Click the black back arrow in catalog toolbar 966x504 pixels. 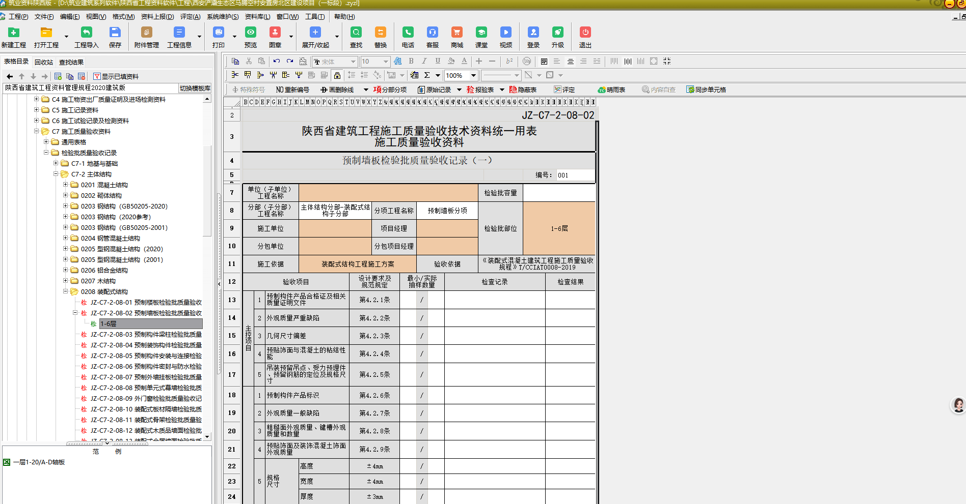10,76
